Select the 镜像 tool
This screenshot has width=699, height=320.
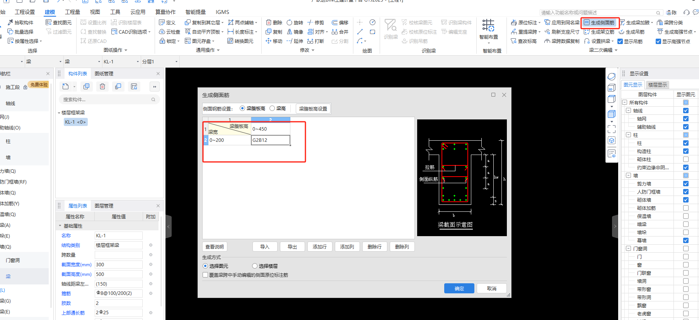(295, 32)
